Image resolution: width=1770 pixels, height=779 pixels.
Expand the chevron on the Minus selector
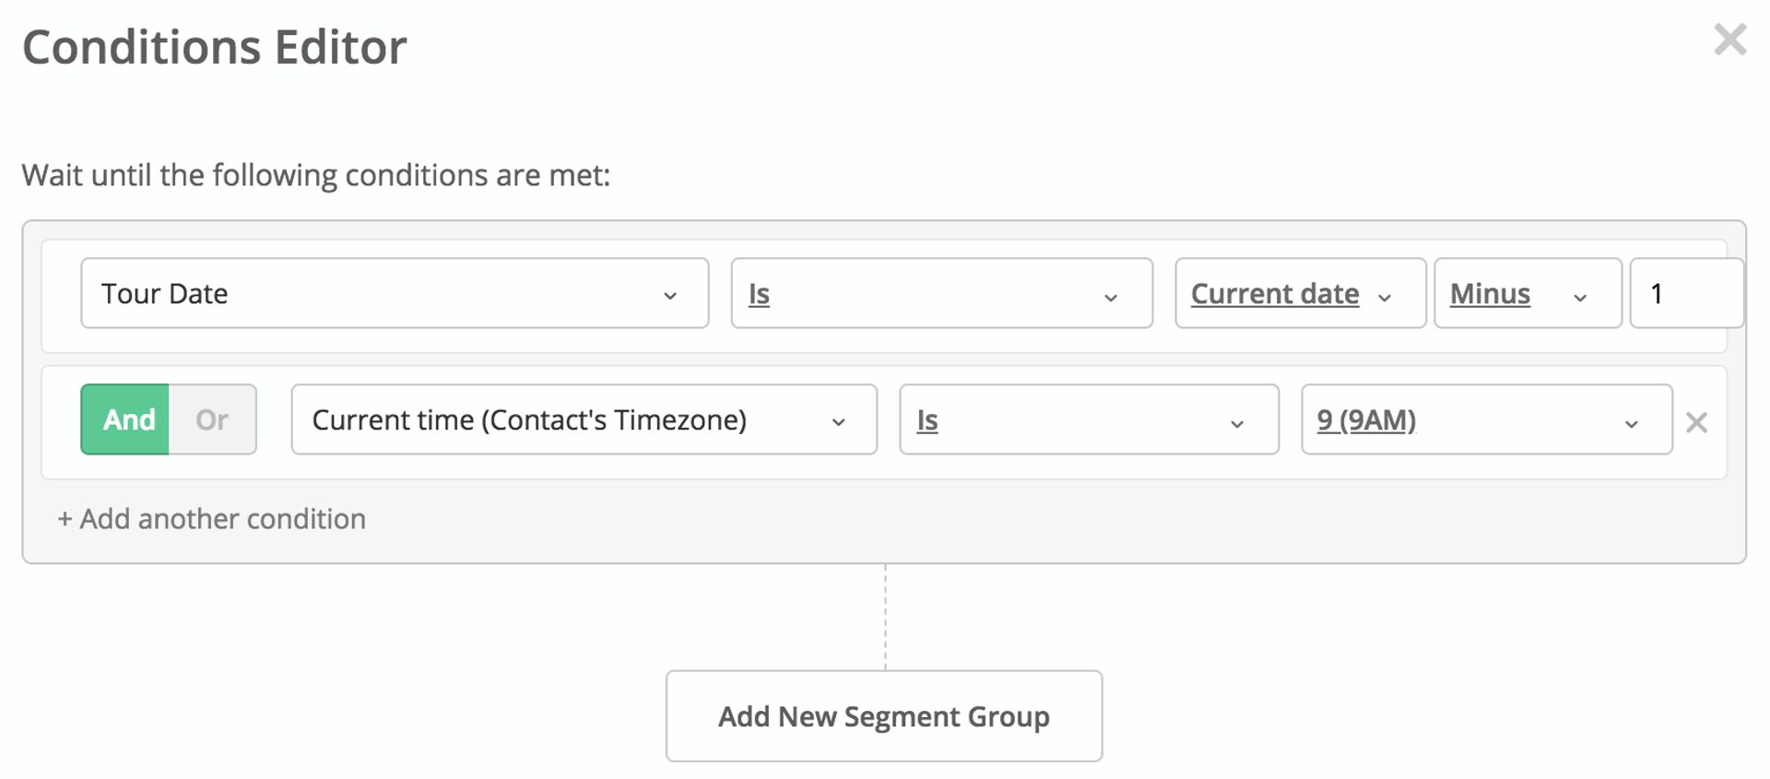tap(1580, 297)
